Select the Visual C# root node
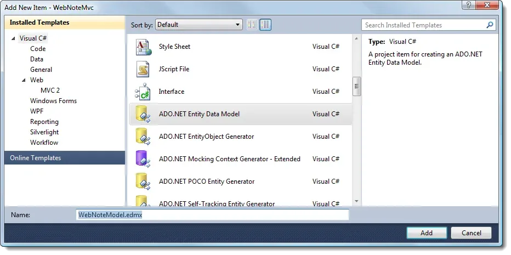 (x=33, y=38)
